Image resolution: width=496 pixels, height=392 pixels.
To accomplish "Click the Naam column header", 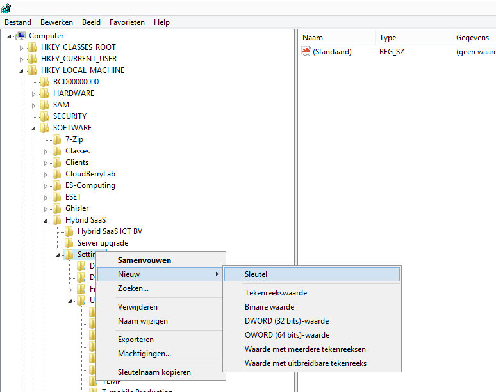I will [x=313, y=38].
